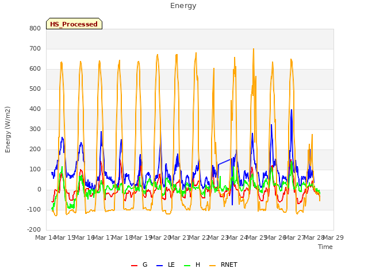Toggle the H series legend entry
368x276 pixels.
(192, 264)
